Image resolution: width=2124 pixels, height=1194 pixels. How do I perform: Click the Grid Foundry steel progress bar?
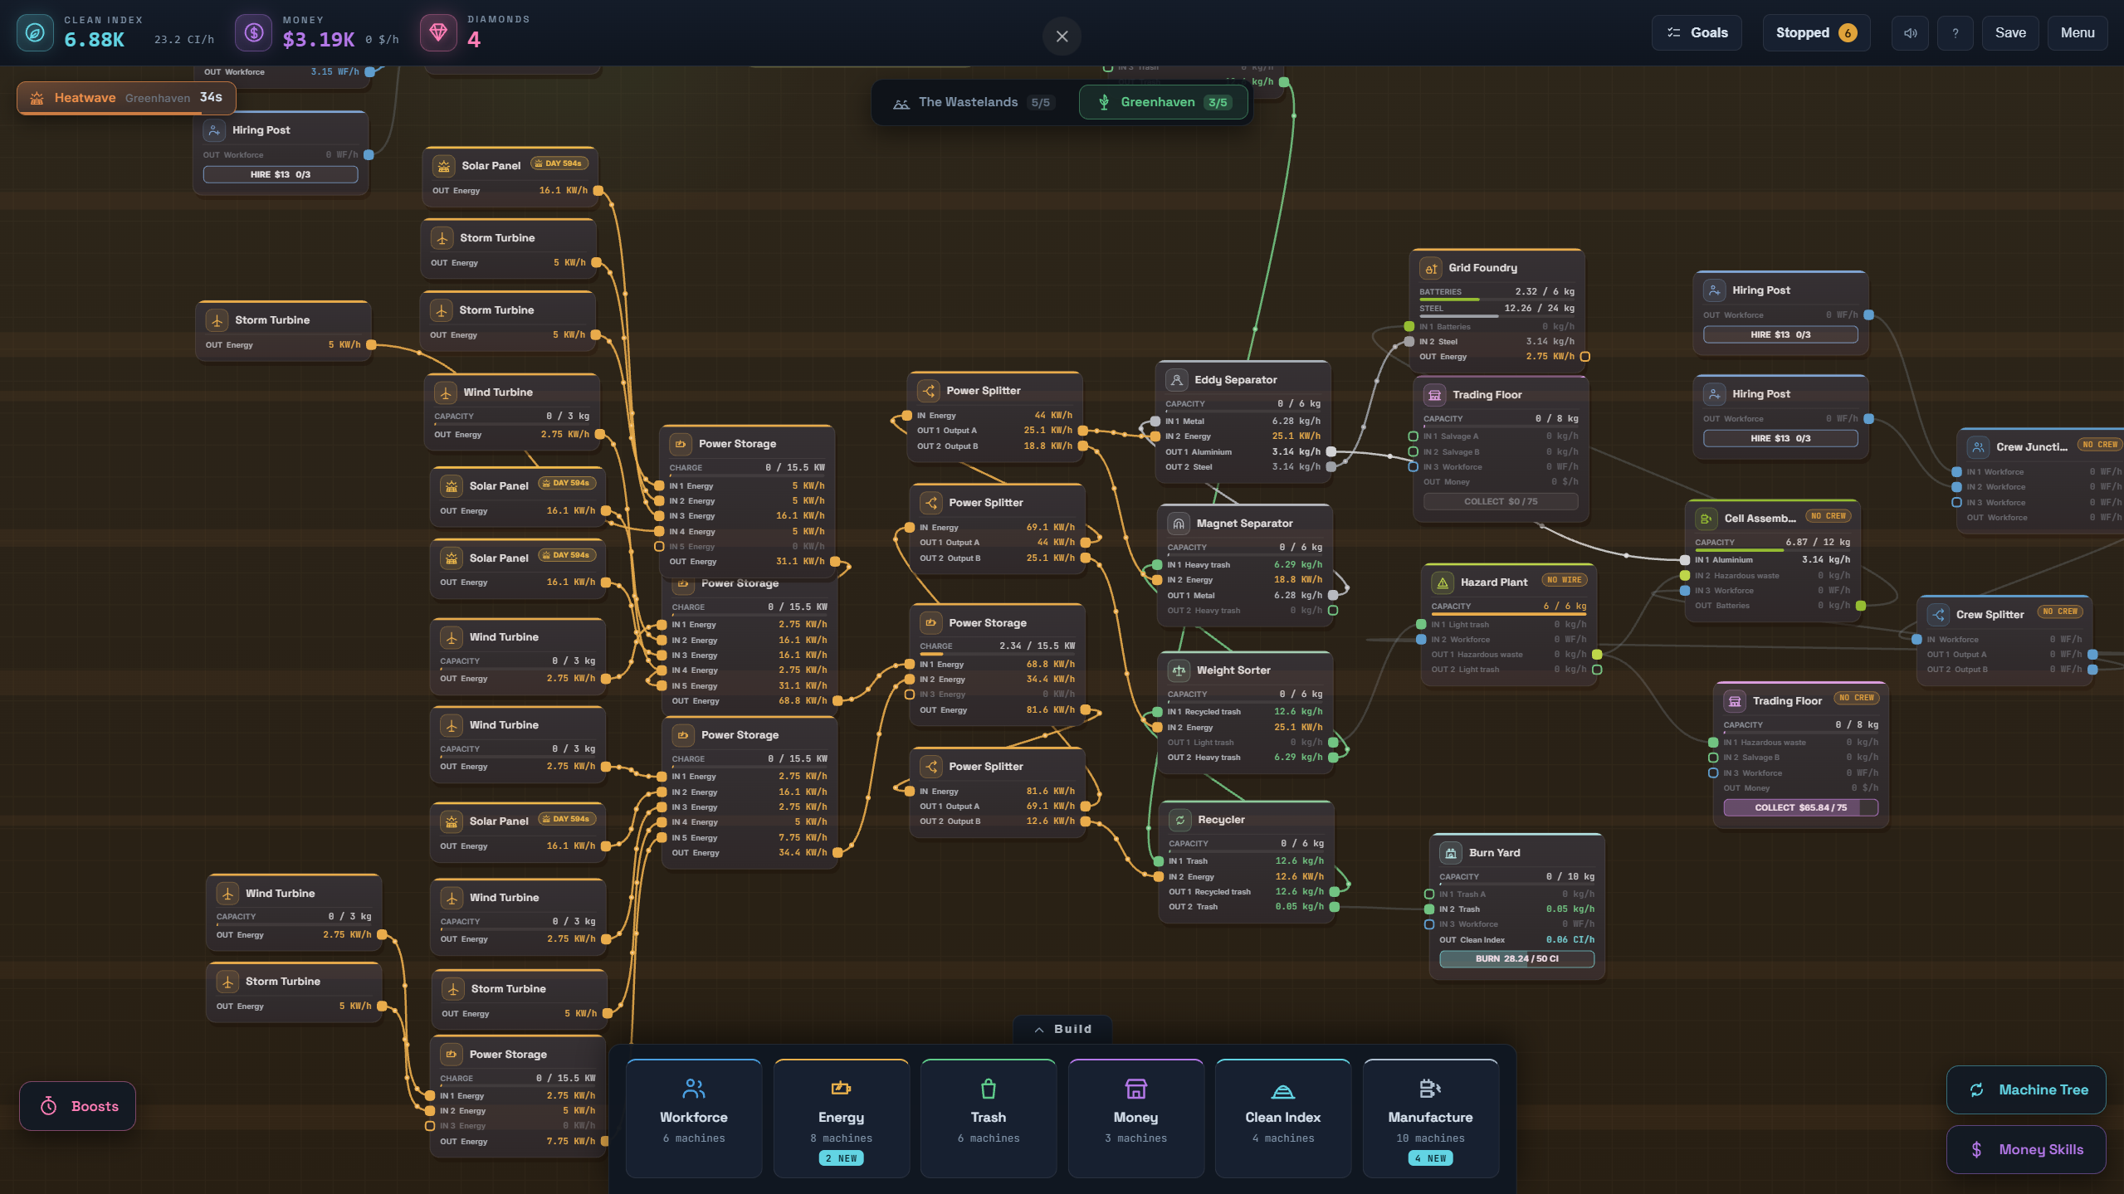click(1497, 316)
